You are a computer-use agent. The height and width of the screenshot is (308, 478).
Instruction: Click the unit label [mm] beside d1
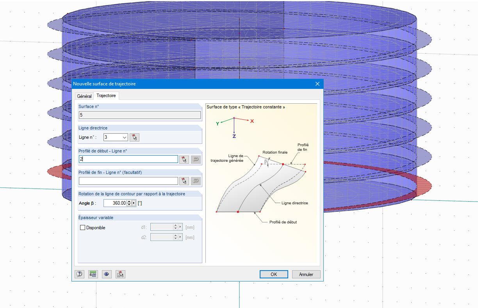[x=190, y=227]
